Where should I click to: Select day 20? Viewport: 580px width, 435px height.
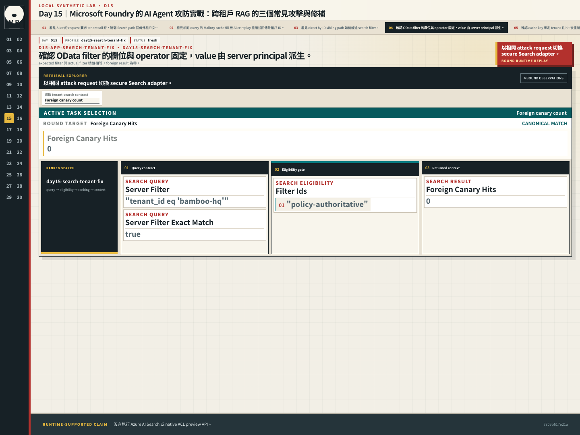pyautogui.click(x=19, y=141)
